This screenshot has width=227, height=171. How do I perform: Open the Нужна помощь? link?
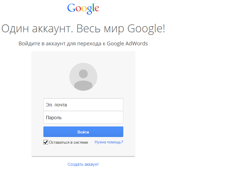pyautogui.click(x=109, y=142)
